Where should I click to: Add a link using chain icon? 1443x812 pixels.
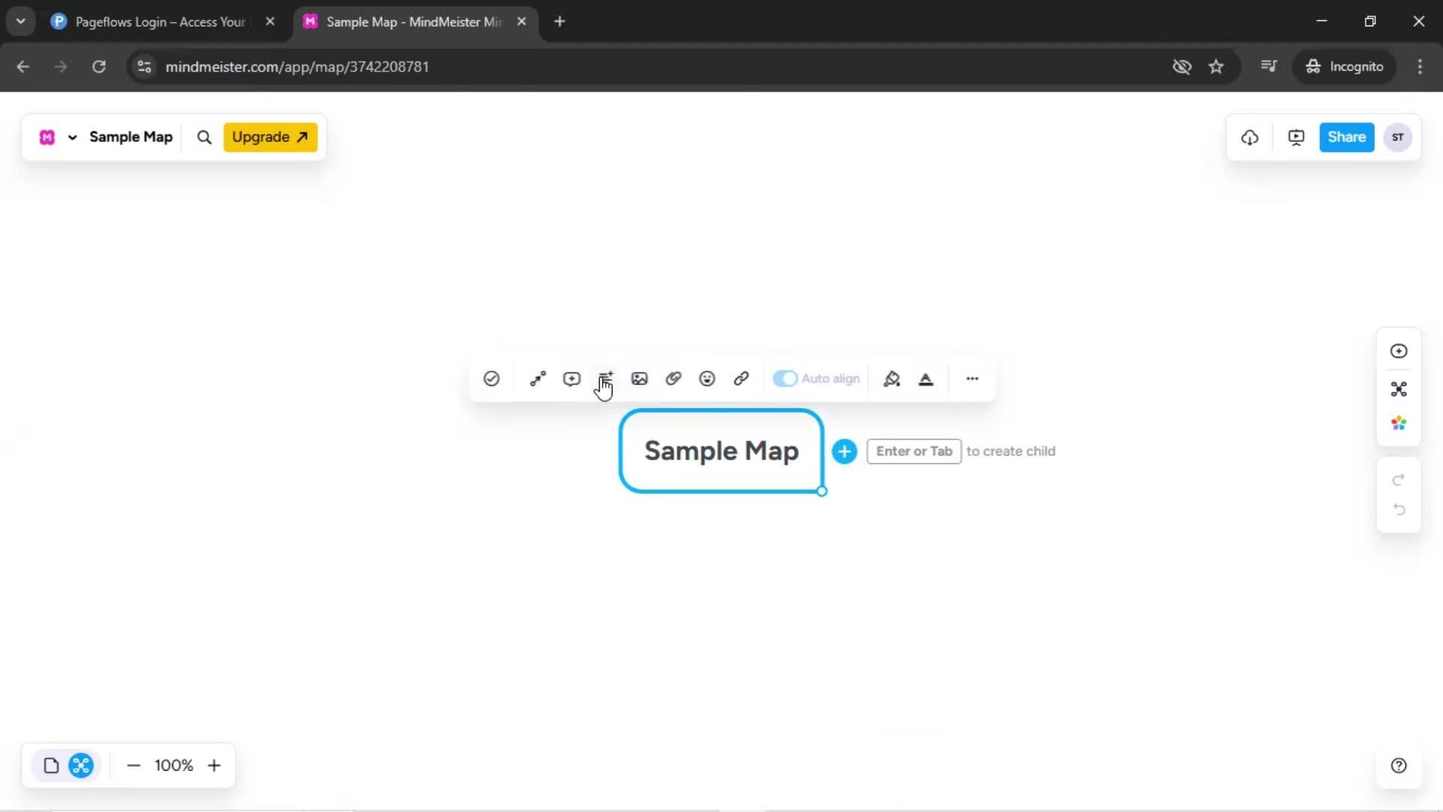(741, 378)
